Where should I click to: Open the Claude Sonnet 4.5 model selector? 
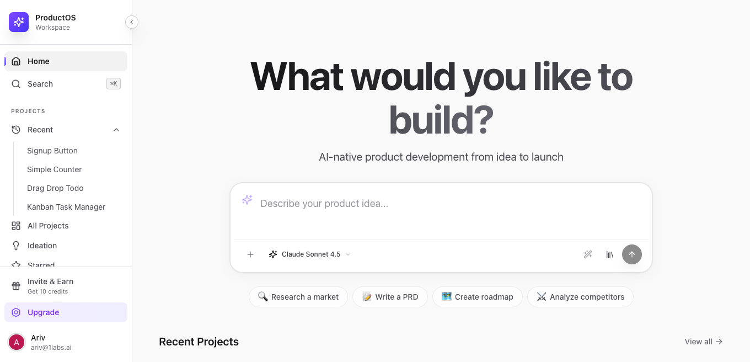[x=309, y=254]
